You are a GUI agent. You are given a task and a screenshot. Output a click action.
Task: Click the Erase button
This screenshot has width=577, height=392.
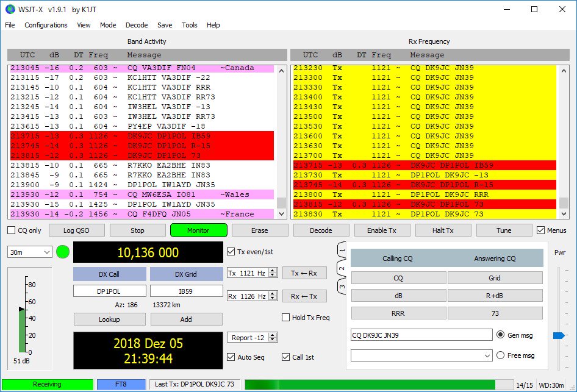259,230
